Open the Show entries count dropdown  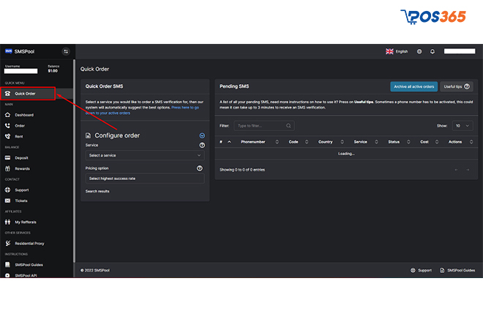tap(462, 126)
